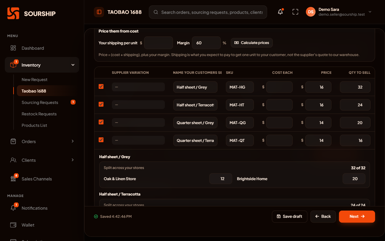Click the Calculate prices button
This screenshot has height=241, width=385.
(x=252, y=43)
